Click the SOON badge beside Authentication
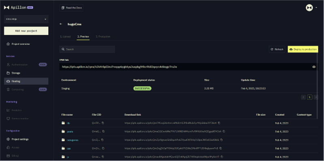This screenshot has height=161, width=324. click(43, 65)
